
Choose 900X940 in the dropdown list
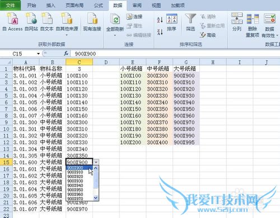click(80, 186)
